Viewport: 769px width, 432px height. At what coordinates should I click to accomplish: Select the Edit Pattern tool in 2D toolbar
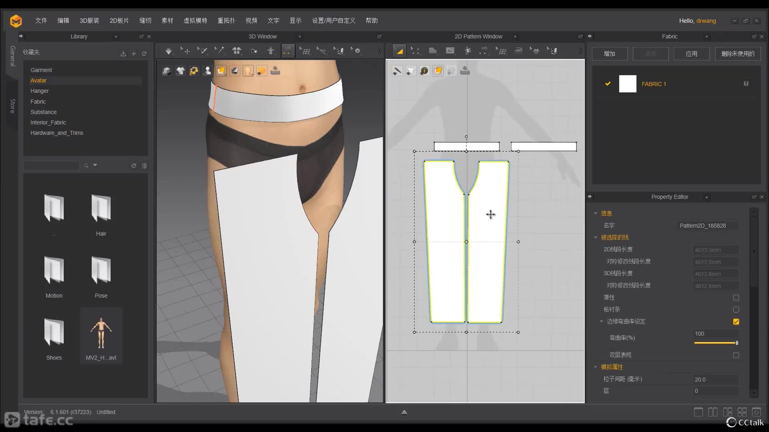click(399, 51)
